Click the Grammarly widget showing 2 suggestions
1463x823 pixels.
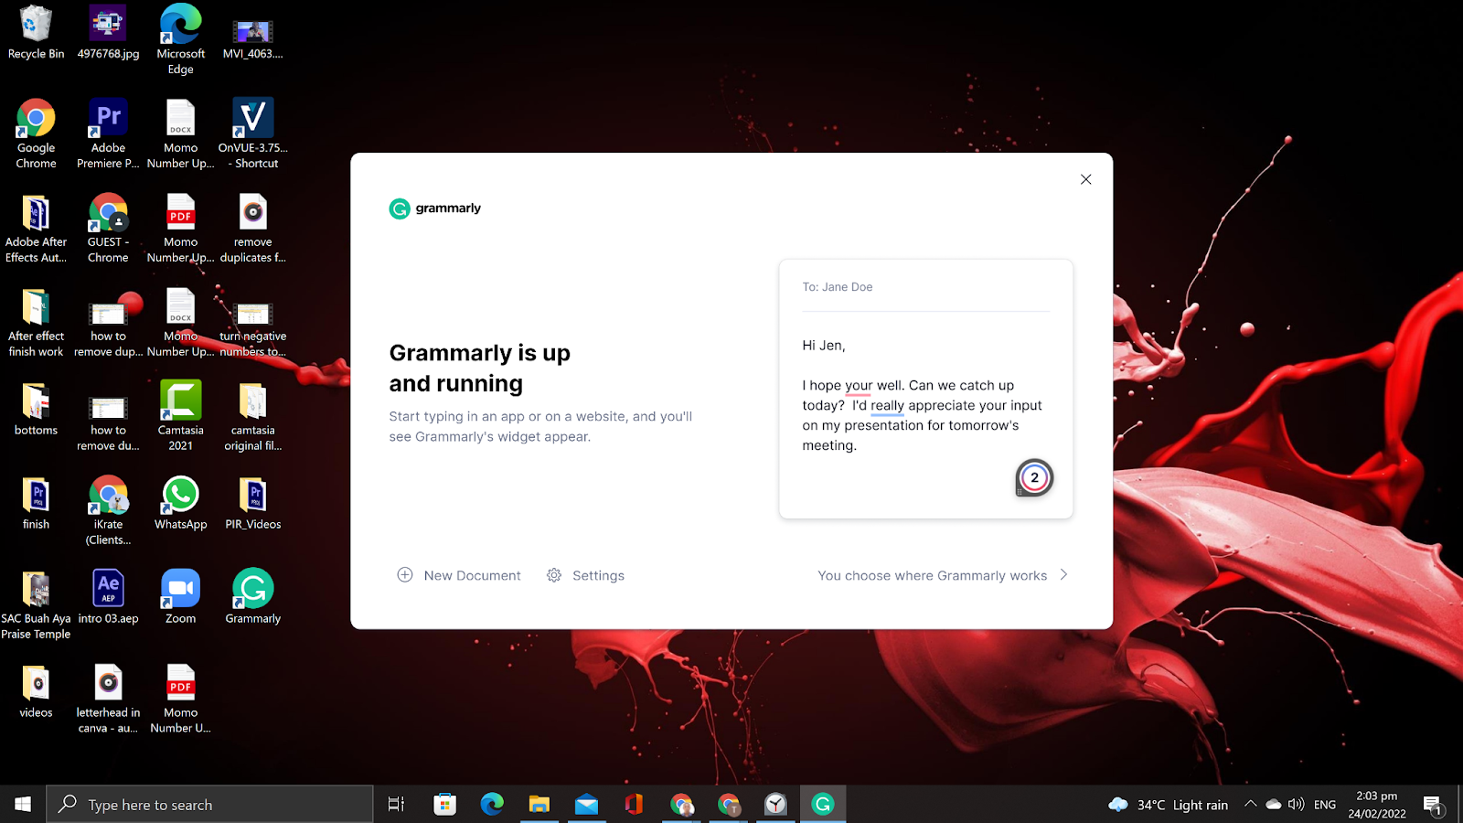[1034, 477]
